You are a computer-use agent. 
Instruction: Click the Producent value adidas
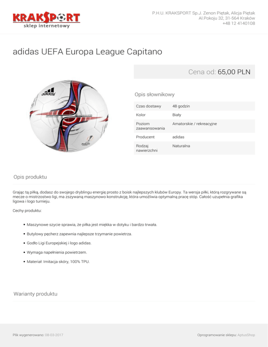tap(178, 137)
